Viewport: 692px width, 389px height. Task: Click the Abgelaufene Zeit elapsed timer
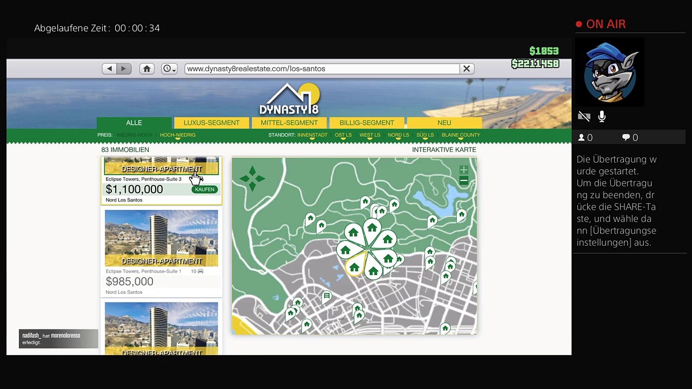tap(97, 28)
